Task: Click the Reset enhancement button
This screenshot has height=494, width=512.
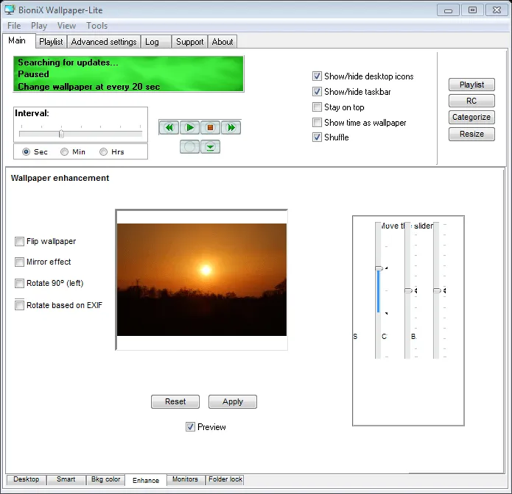Action: point(175,402)
